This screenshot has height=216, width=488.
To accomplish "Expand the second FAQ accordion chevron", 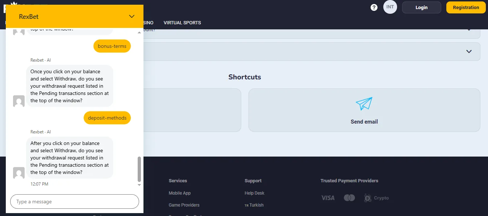I will click(469, 51).
